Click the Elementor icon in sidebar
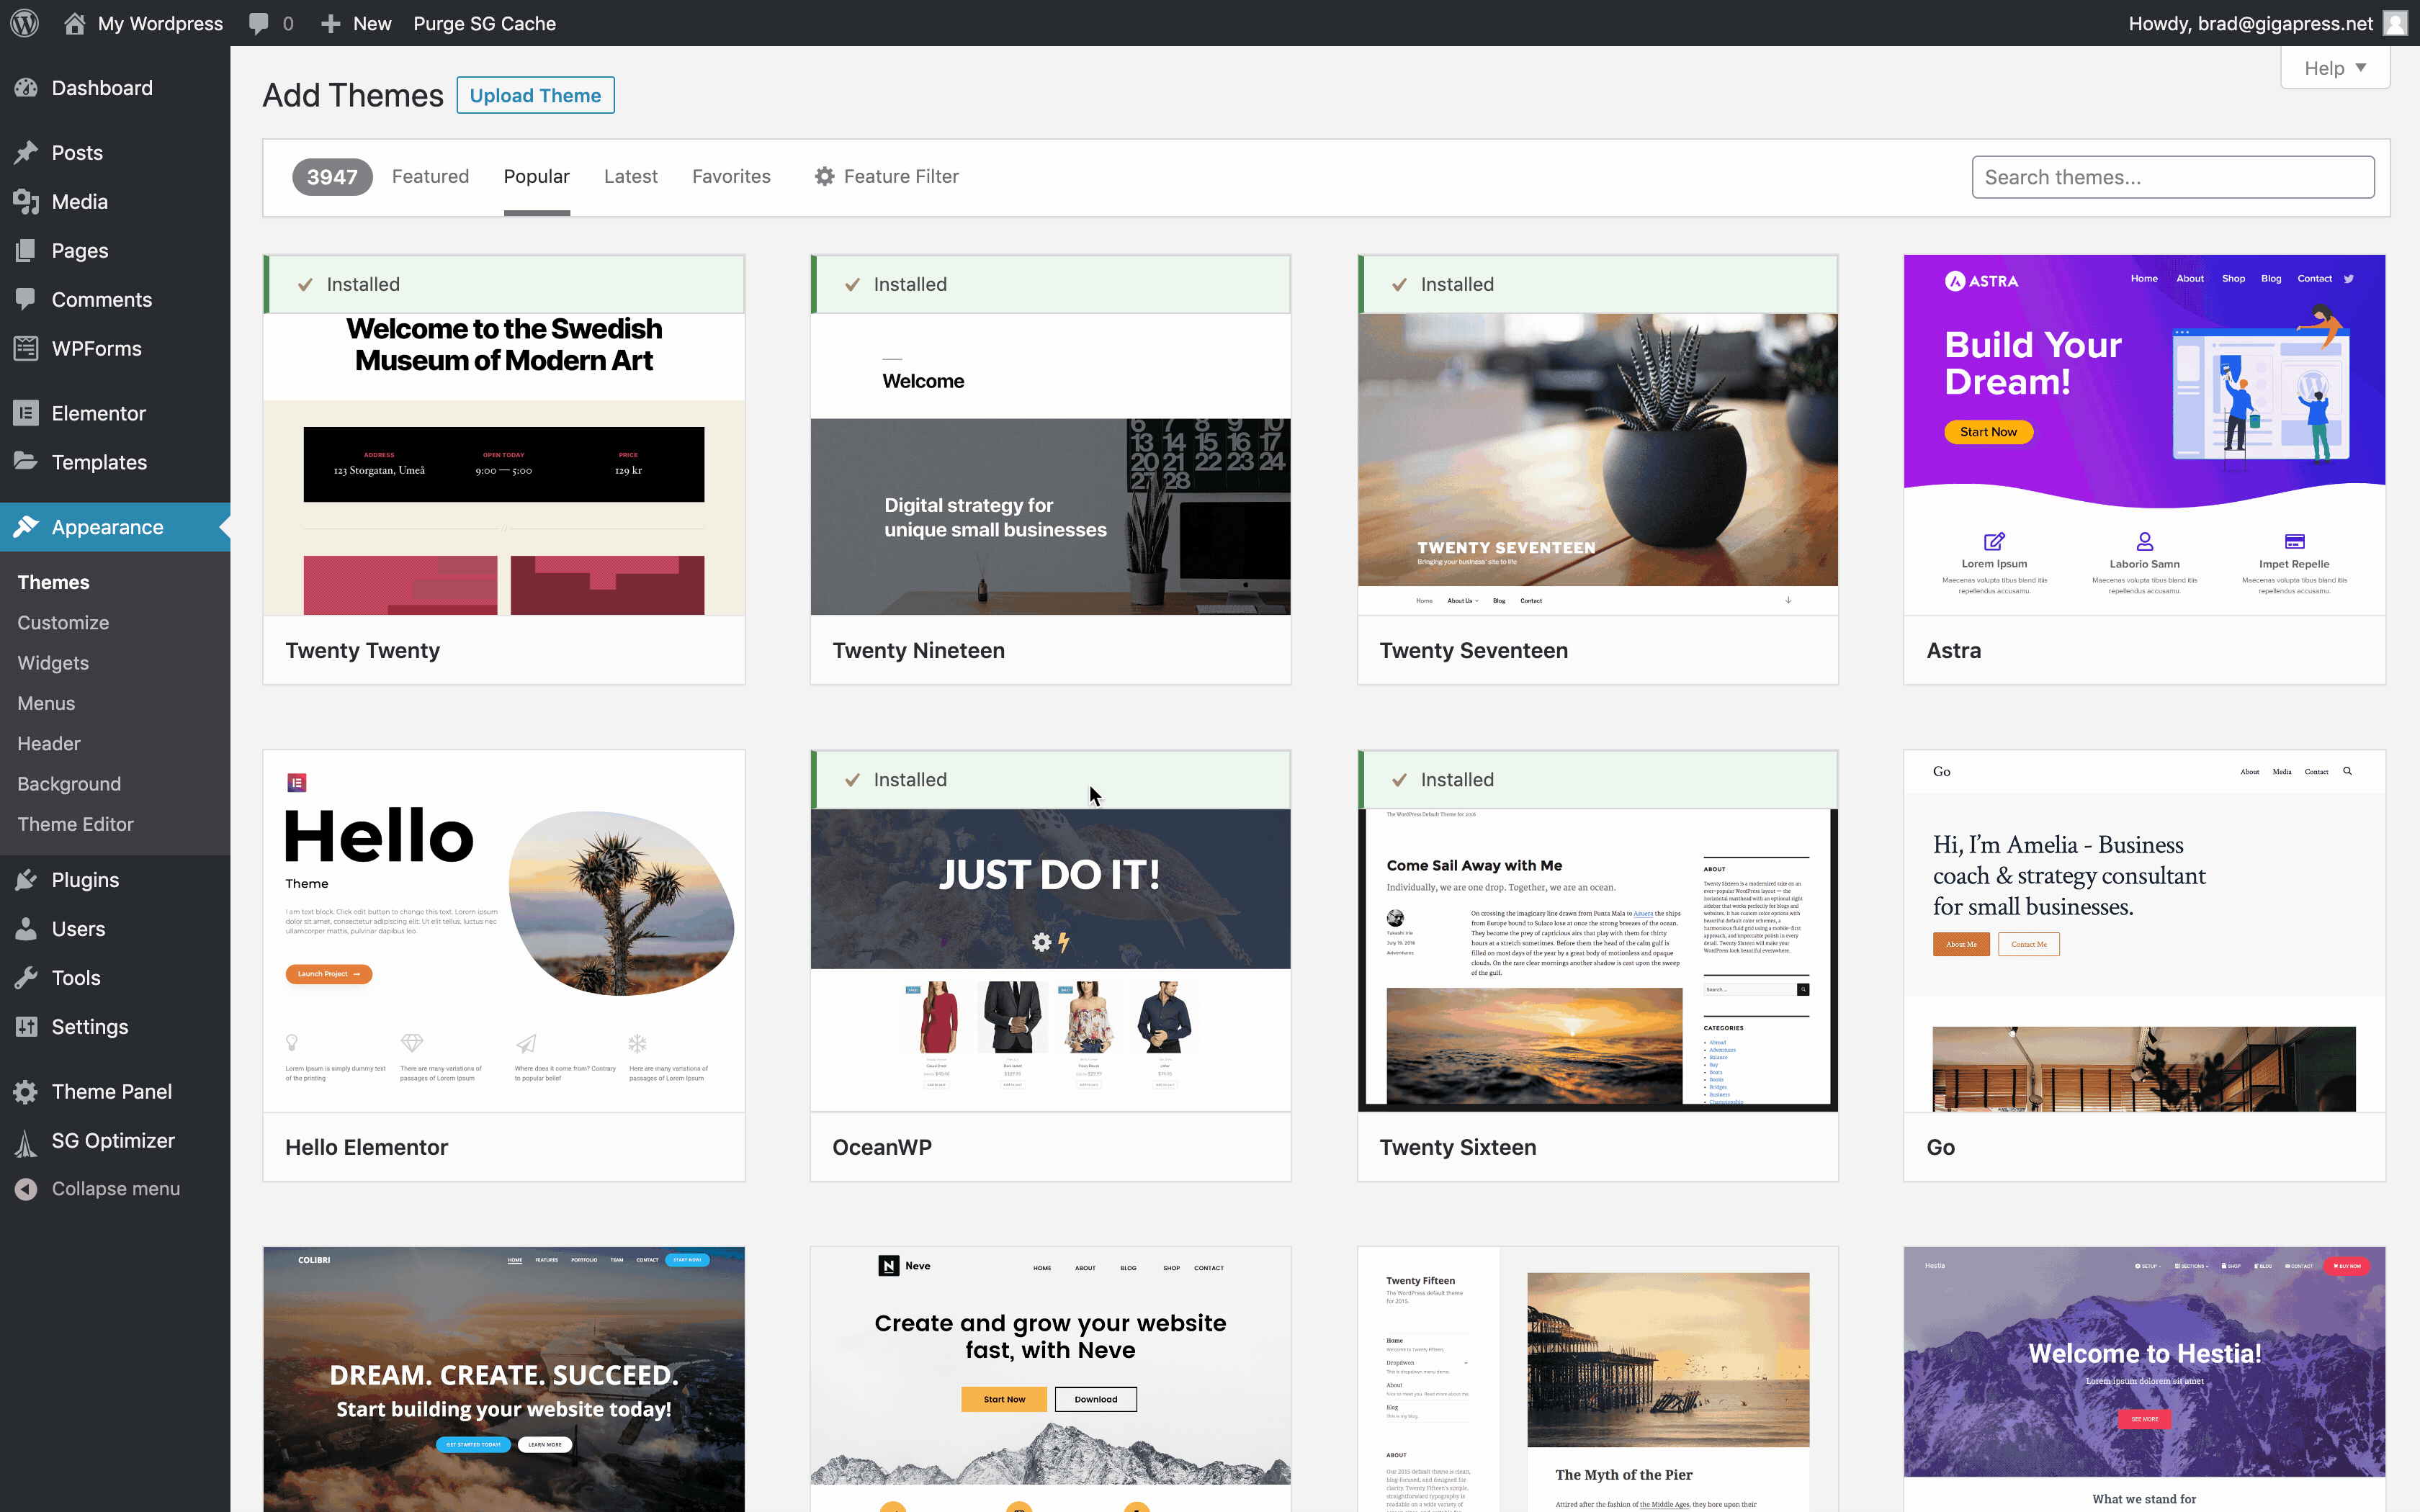The width and height of the screenshot is (2420, 1512). pyautogui.click(x=26, y=413)
